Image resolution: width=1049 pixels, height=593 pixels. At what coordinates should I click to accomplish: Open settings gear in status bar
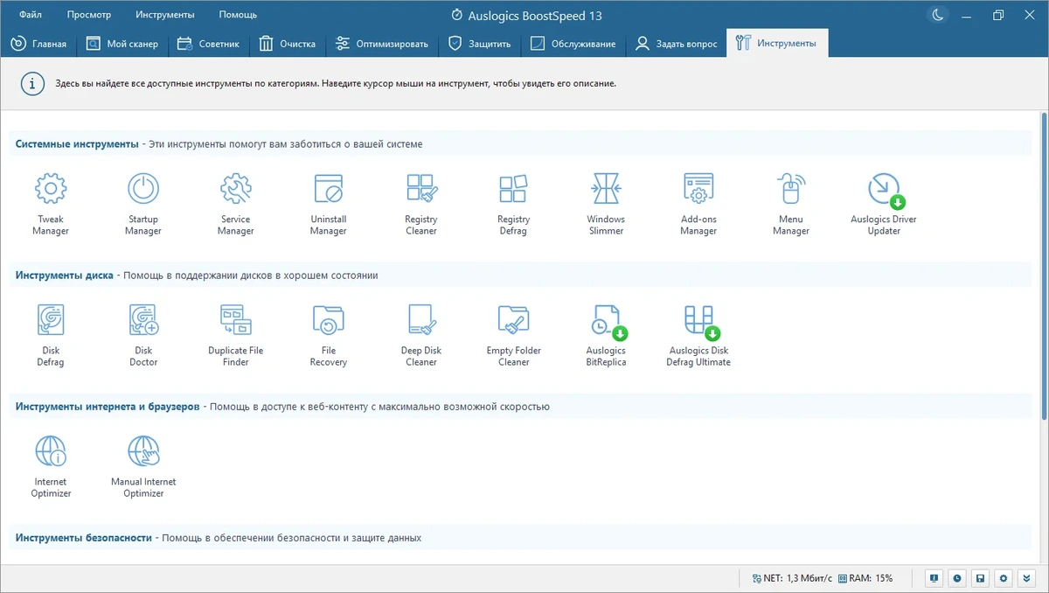1004,578
